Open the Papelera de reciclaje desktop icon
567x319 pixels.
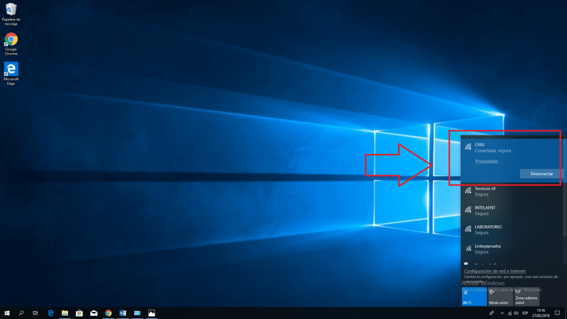tap(11, 10)
